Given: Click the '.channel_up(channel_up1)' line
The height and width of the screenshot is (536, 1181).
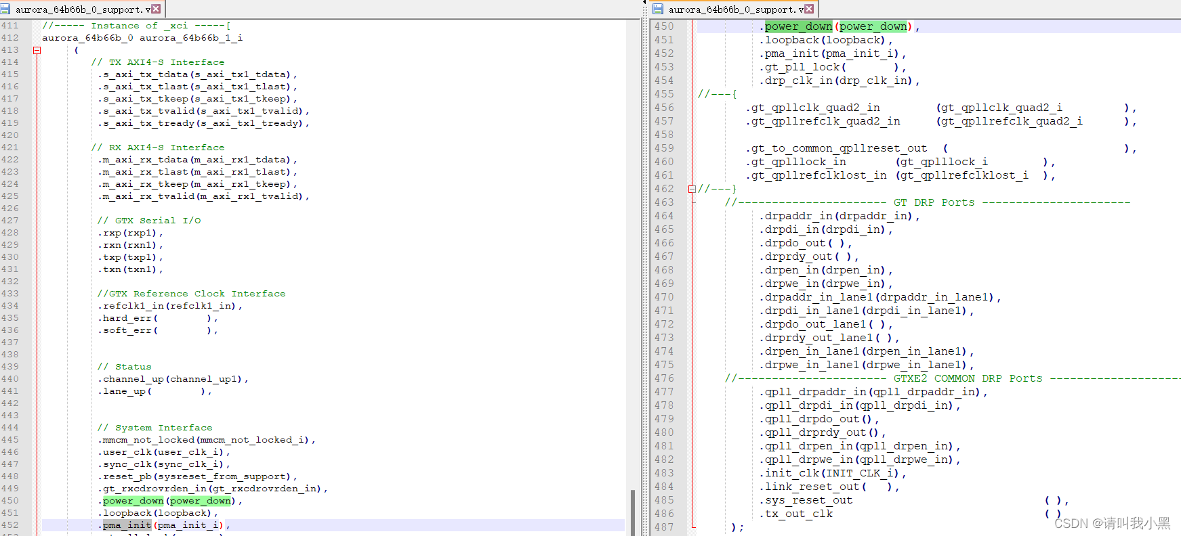Looking at the screenshot, I should click(173, 379).
